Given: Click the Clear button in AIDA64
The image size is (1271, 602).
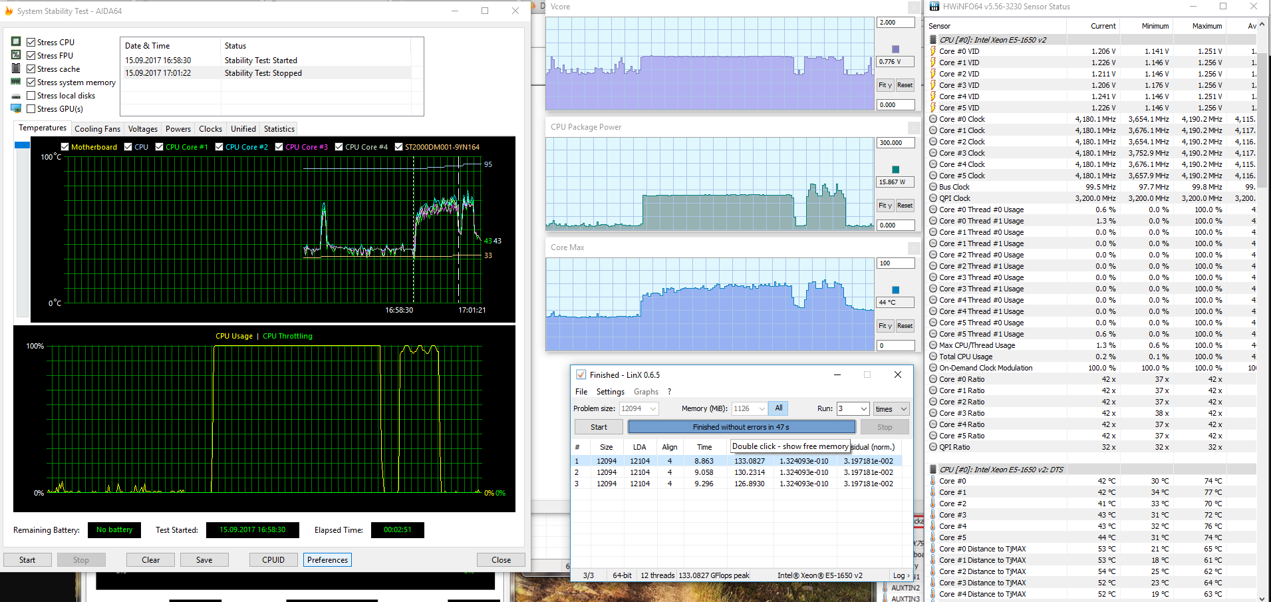Looking at the screenshot, I should [151, 560].
